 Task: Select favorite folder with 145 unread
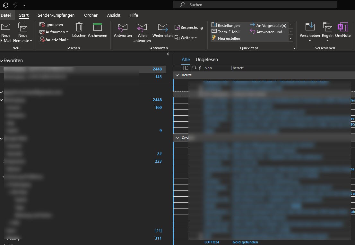coord(83,77)
